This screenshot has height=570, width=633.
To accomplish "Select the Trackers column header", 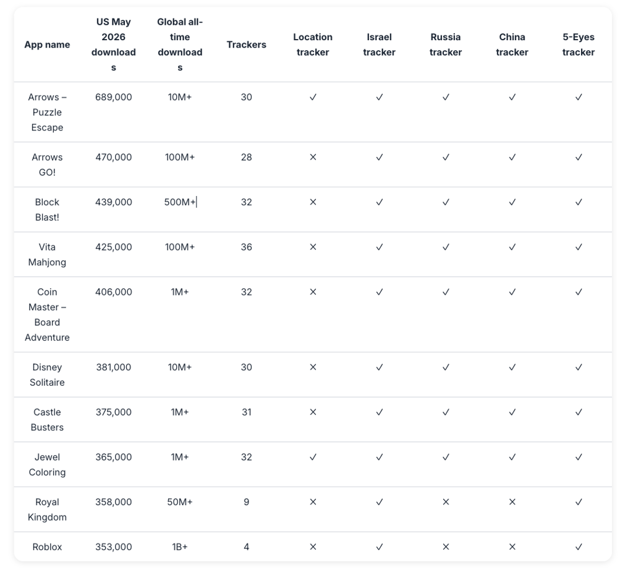I will pos(246,45).
